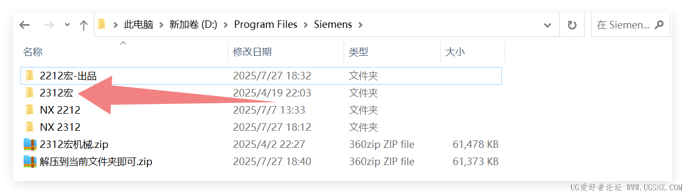Sort files by 大小 column header

pos(455,52)
